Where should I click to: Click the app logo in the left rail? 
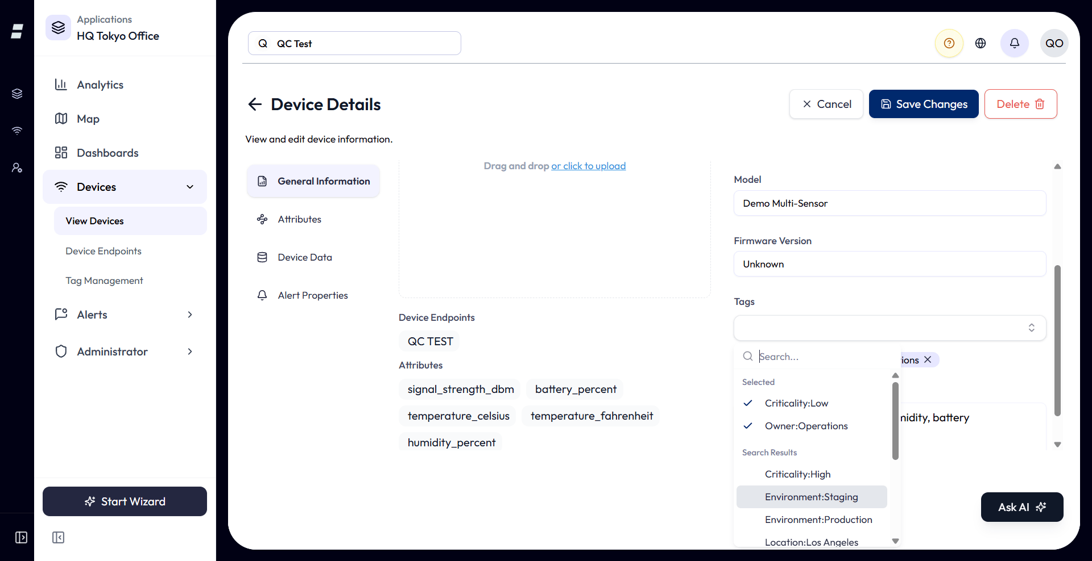point(17,31)
